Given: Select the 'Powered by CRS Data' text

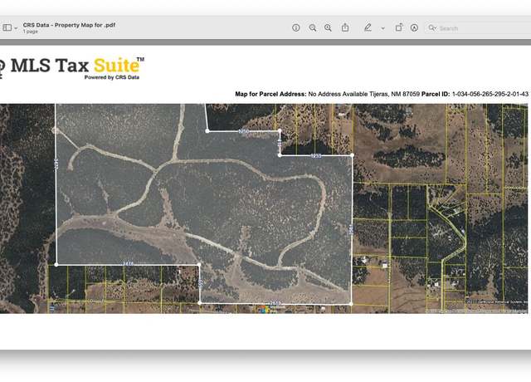Looking at the screenshot, I should coord(112,77).
